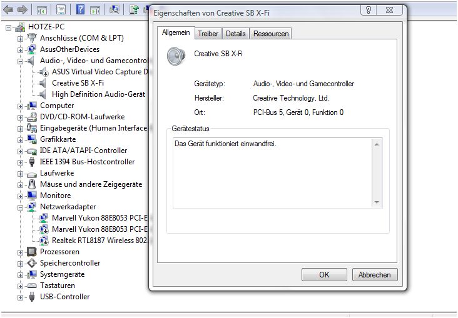Expand the Grafikkarte node
Screen dimensions: 458x318
click(20, 141)
